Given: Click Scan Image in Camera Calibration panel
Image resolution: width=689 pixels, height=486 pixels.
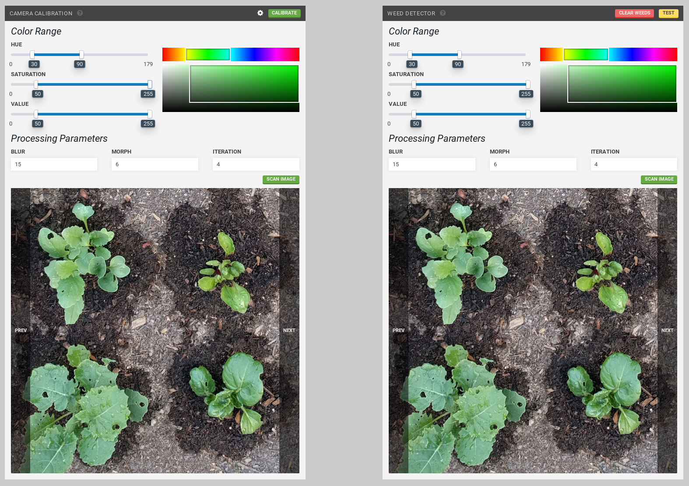Looking at the screenshot, I should (x=281, y=179).
